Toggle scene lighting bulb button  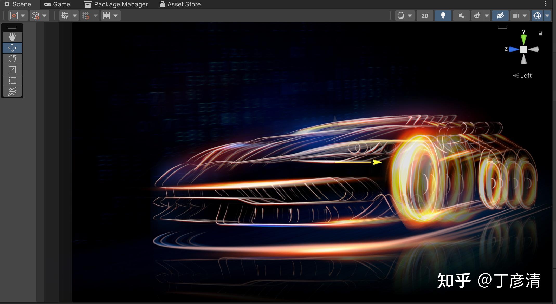(443, 16)
